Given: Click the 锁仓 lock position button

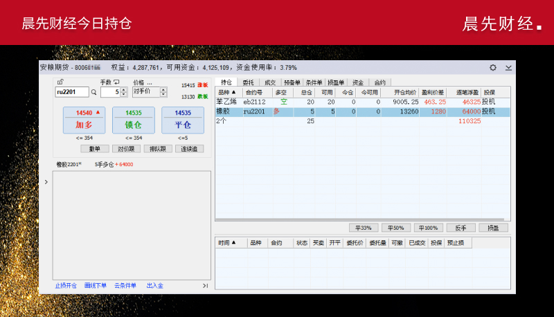Looking at the screenshot, I should coord(134,120).
